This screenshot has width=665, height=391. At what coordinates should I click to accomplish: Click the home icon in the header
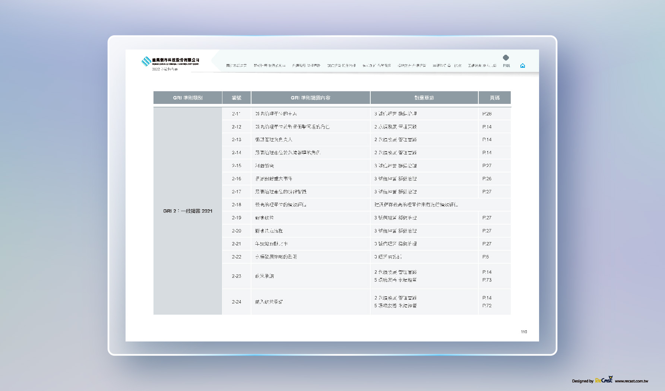522,66
